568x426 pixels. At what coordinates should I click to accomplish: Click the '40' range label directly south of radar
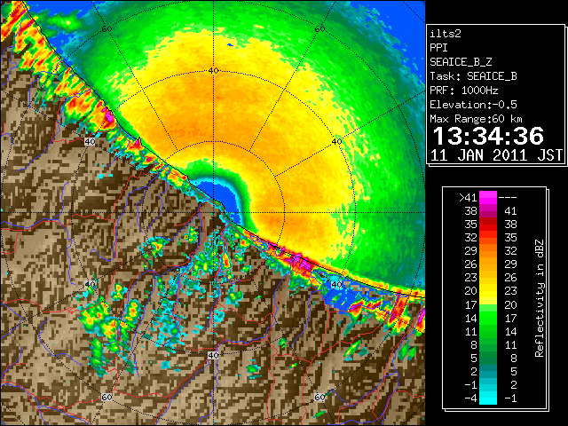pos(213,355)
